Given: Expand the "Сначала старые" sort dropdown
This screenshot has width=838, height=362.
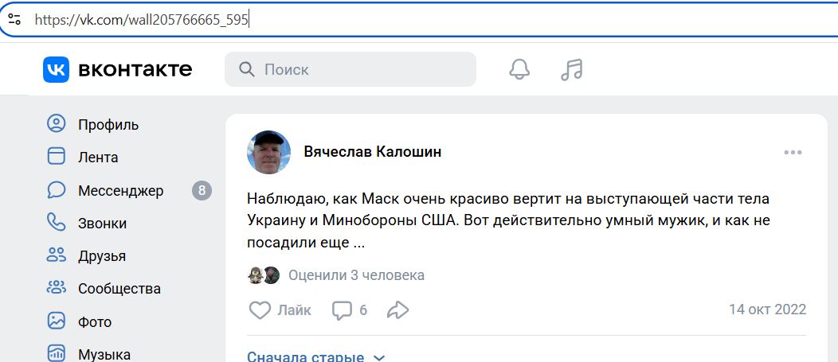Looking at the screenshot, I should click(x=315, y=356).
